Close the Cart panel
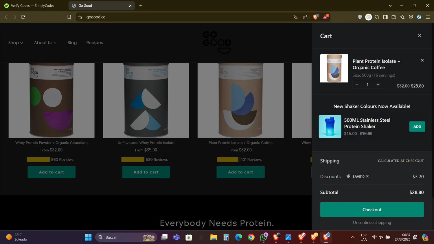This screenshot has width=434, height=244. click(420, 36)
